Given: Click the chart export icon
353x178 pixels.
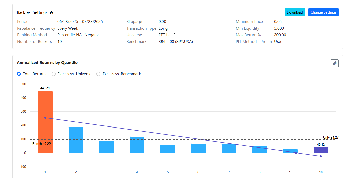Looking at the screenshot, I should [x=334, y=63].
